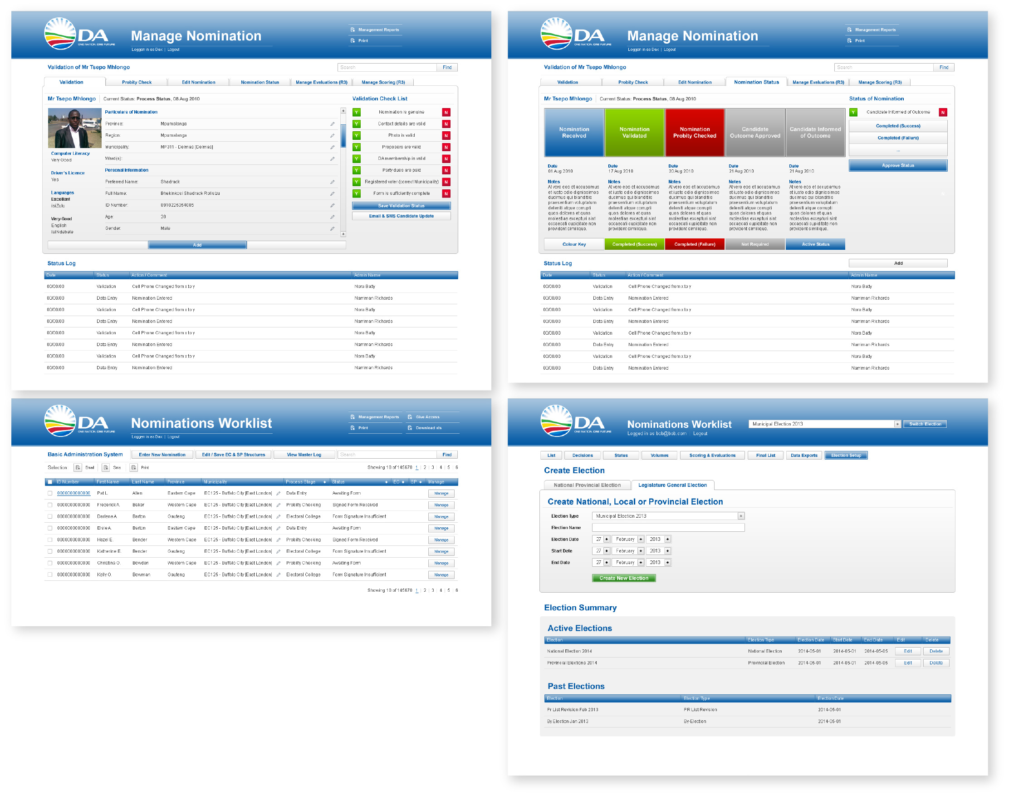
Task: Click the green Create New Election button
Action: (x=623, y=579)
